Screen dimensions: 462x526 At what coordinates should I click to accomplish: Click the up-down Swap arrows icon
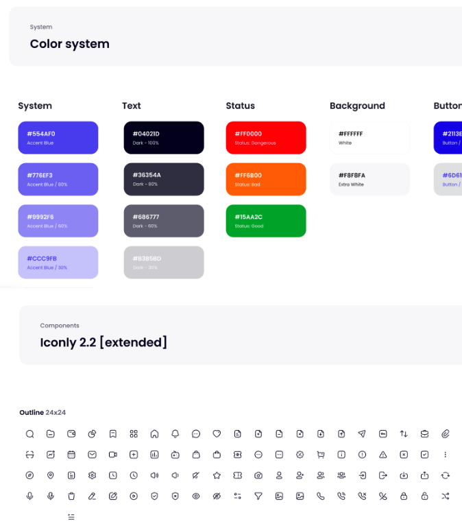(404, 433)
